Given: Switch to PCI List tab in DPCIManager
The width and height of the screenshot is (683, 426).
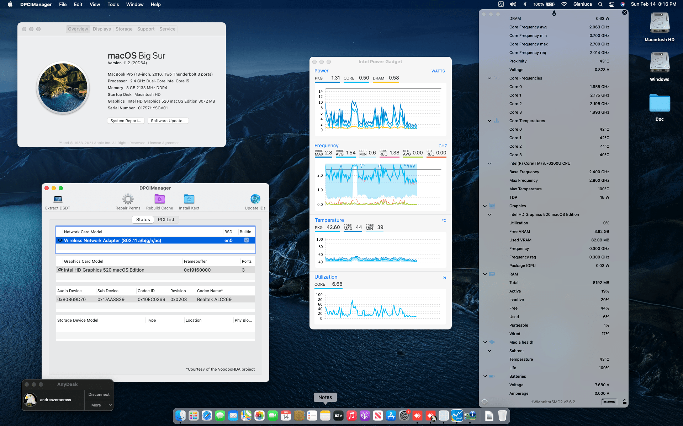Looking at the screenshot, I should point(166,220).
